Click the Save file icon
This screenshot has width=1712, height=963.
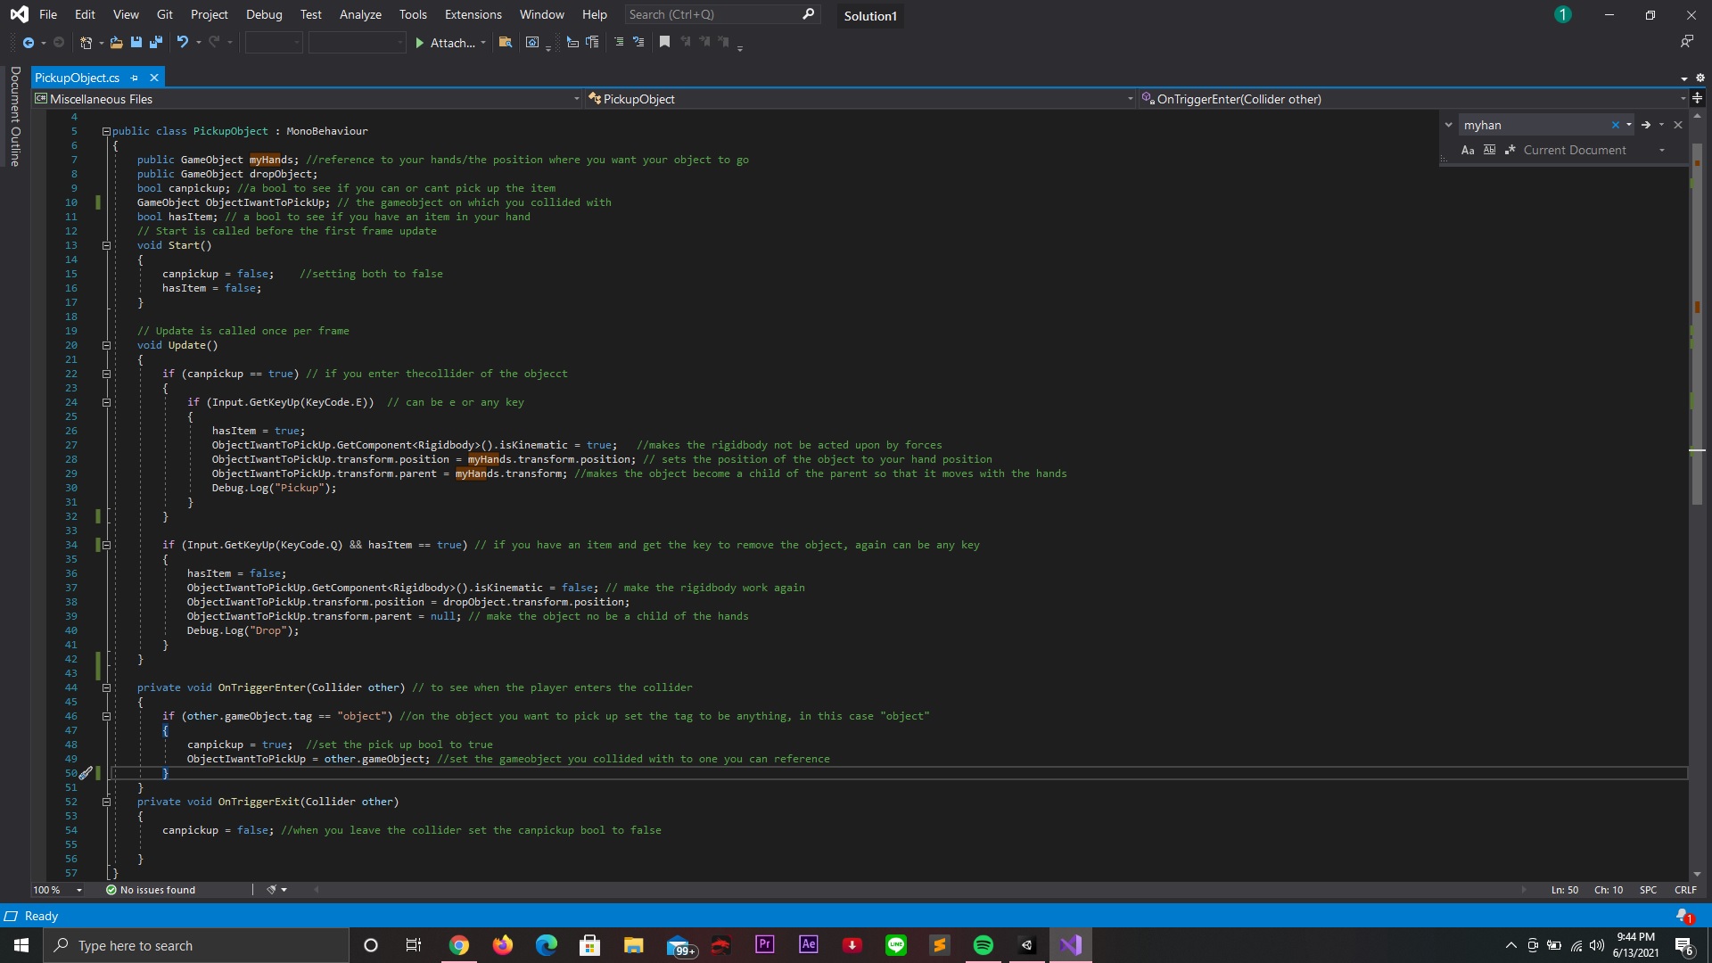point(136,42)
